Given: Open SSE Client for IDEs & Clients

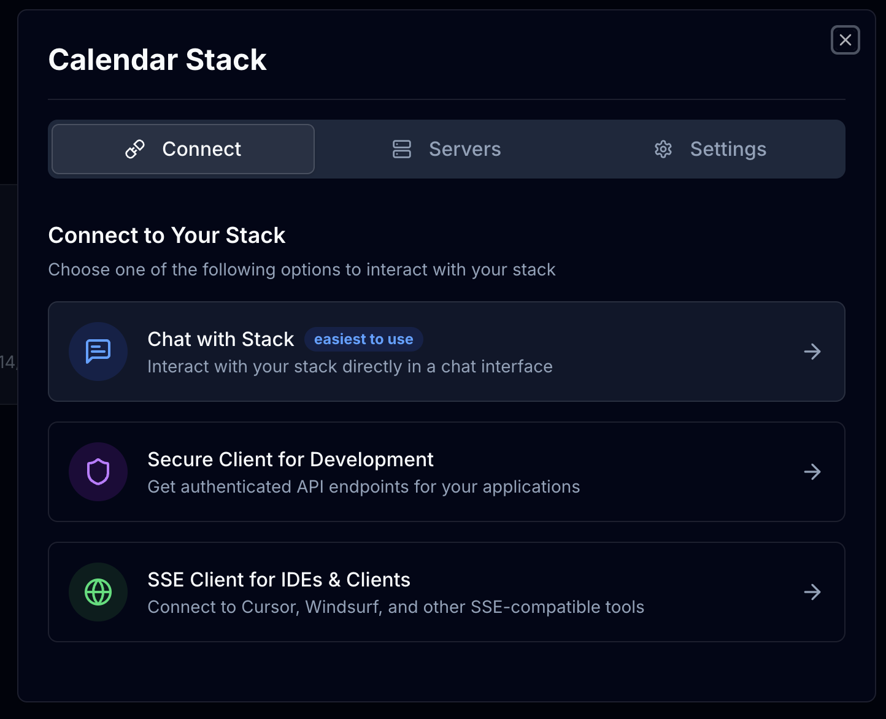Looking at the screenshot, I should (x=447, y=592).
